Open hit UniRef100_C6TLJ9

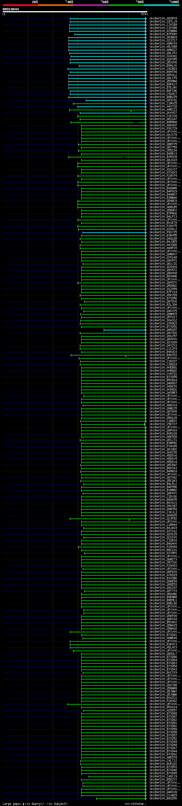tap(163, 22)
